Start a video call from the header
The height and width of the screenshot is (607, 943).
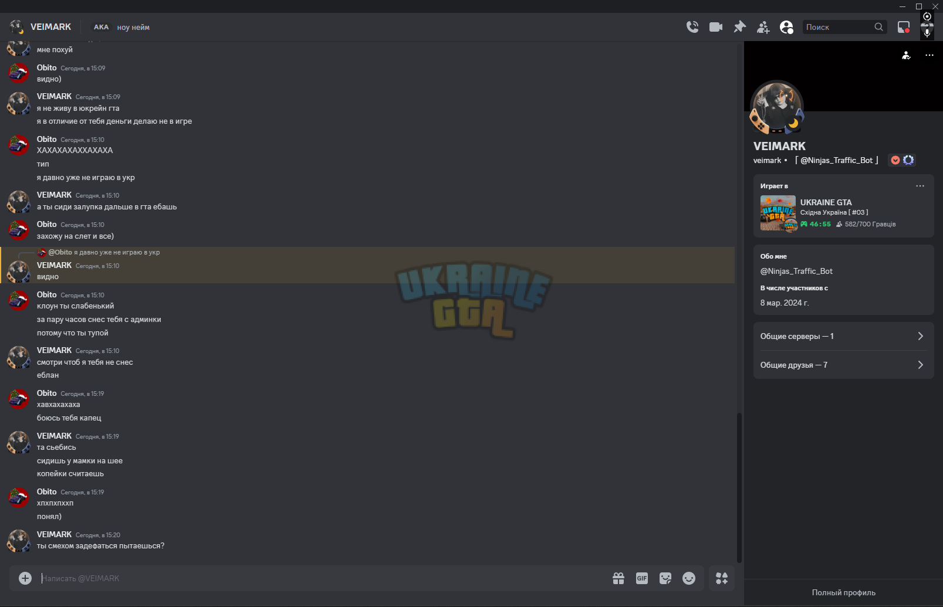click(x=716, y=27)
